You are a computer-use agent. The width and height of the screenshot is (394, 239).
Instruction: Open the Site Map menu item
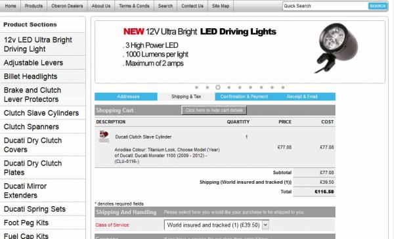(x=221, y=6)
